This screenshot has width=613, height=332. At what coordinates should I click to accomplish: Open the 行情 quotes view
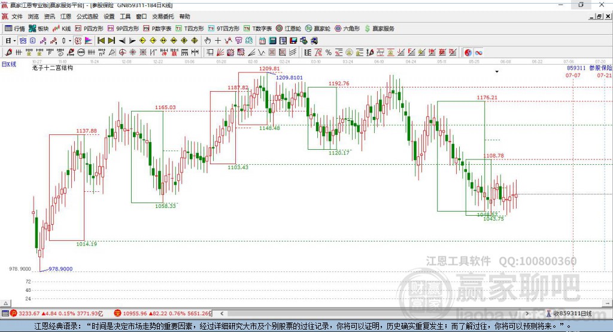click(14, 29)
